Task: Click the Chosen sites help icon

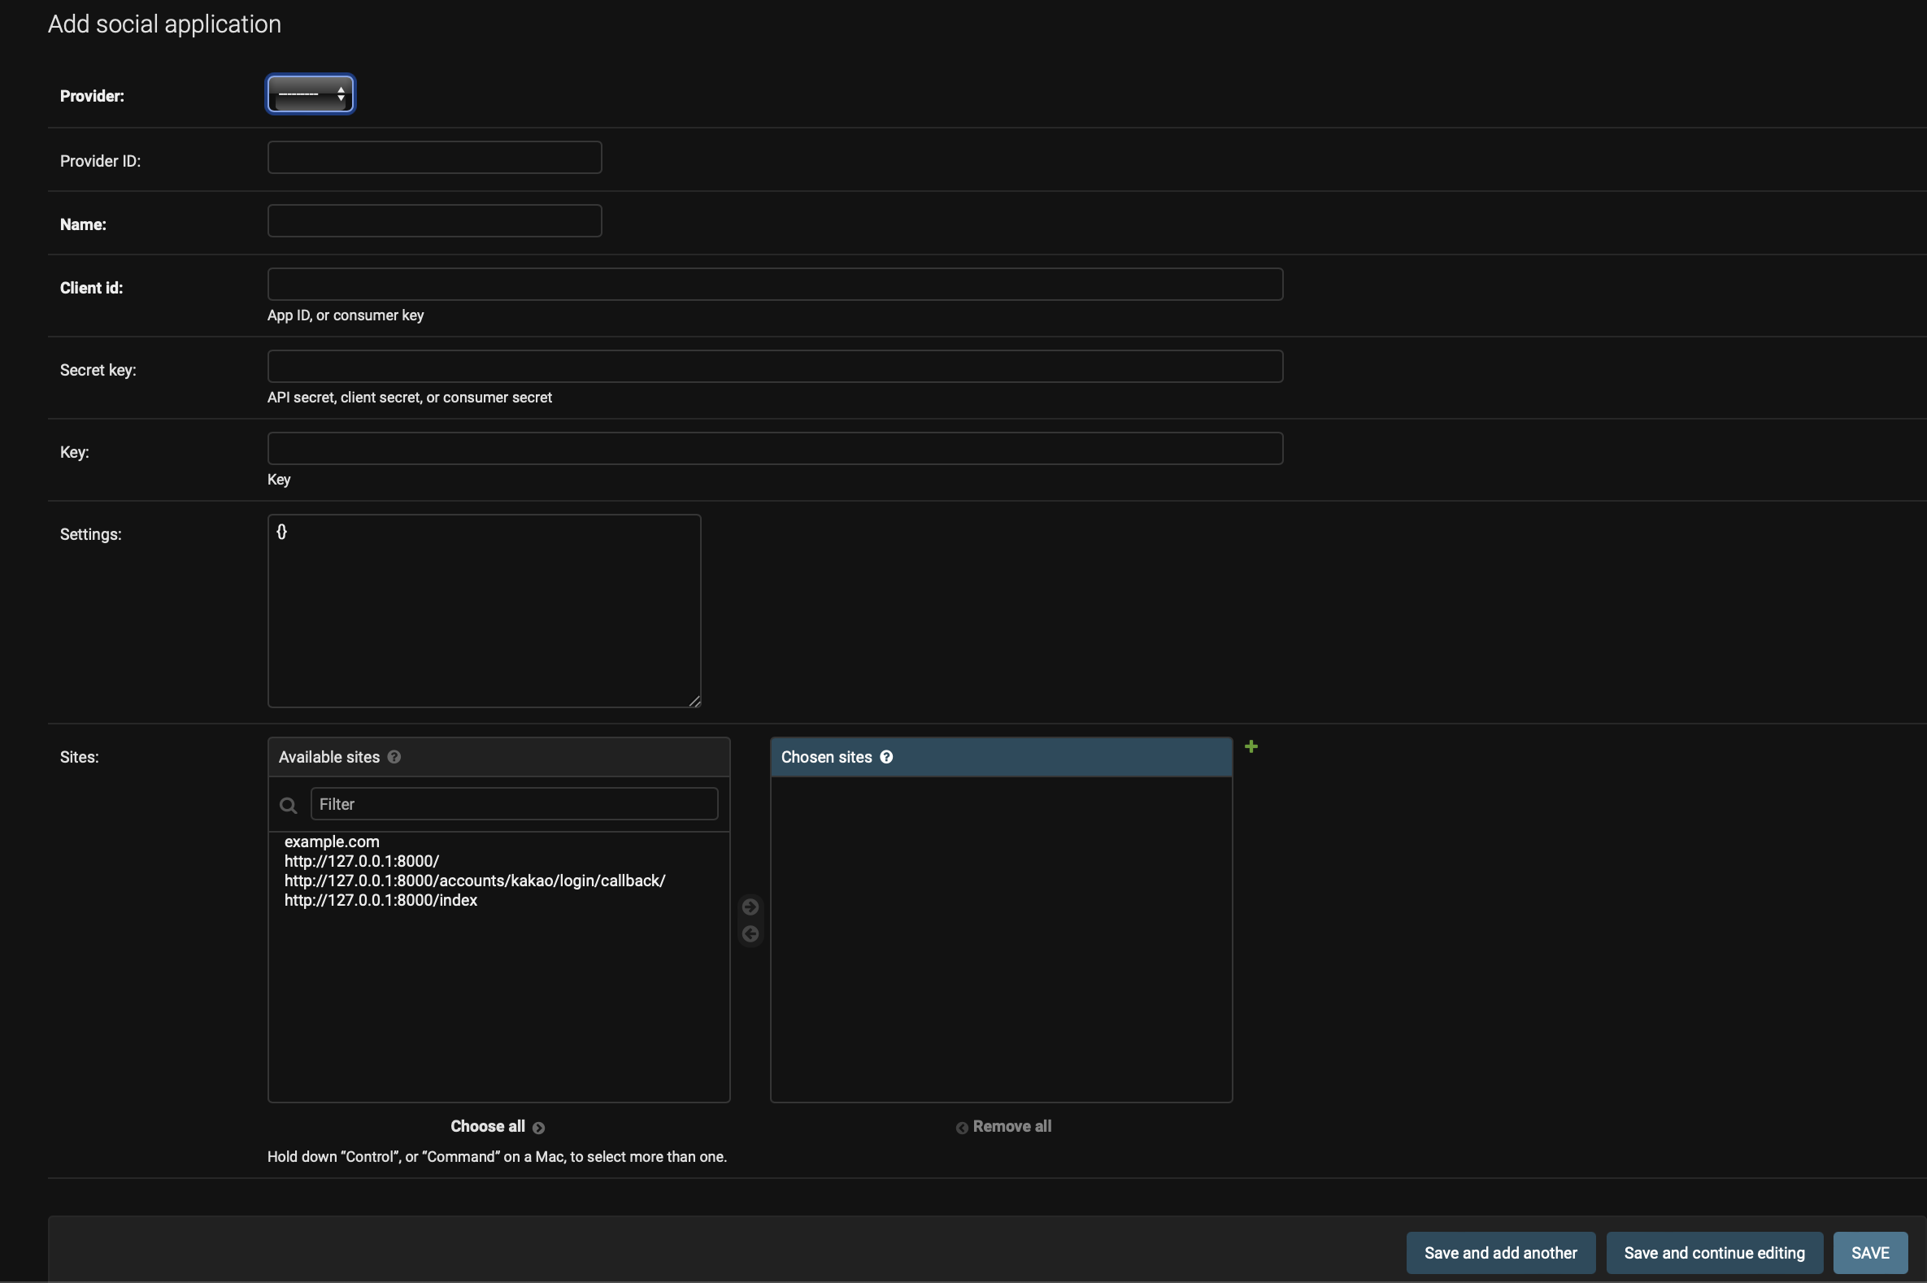Action: tap(885, 757)
